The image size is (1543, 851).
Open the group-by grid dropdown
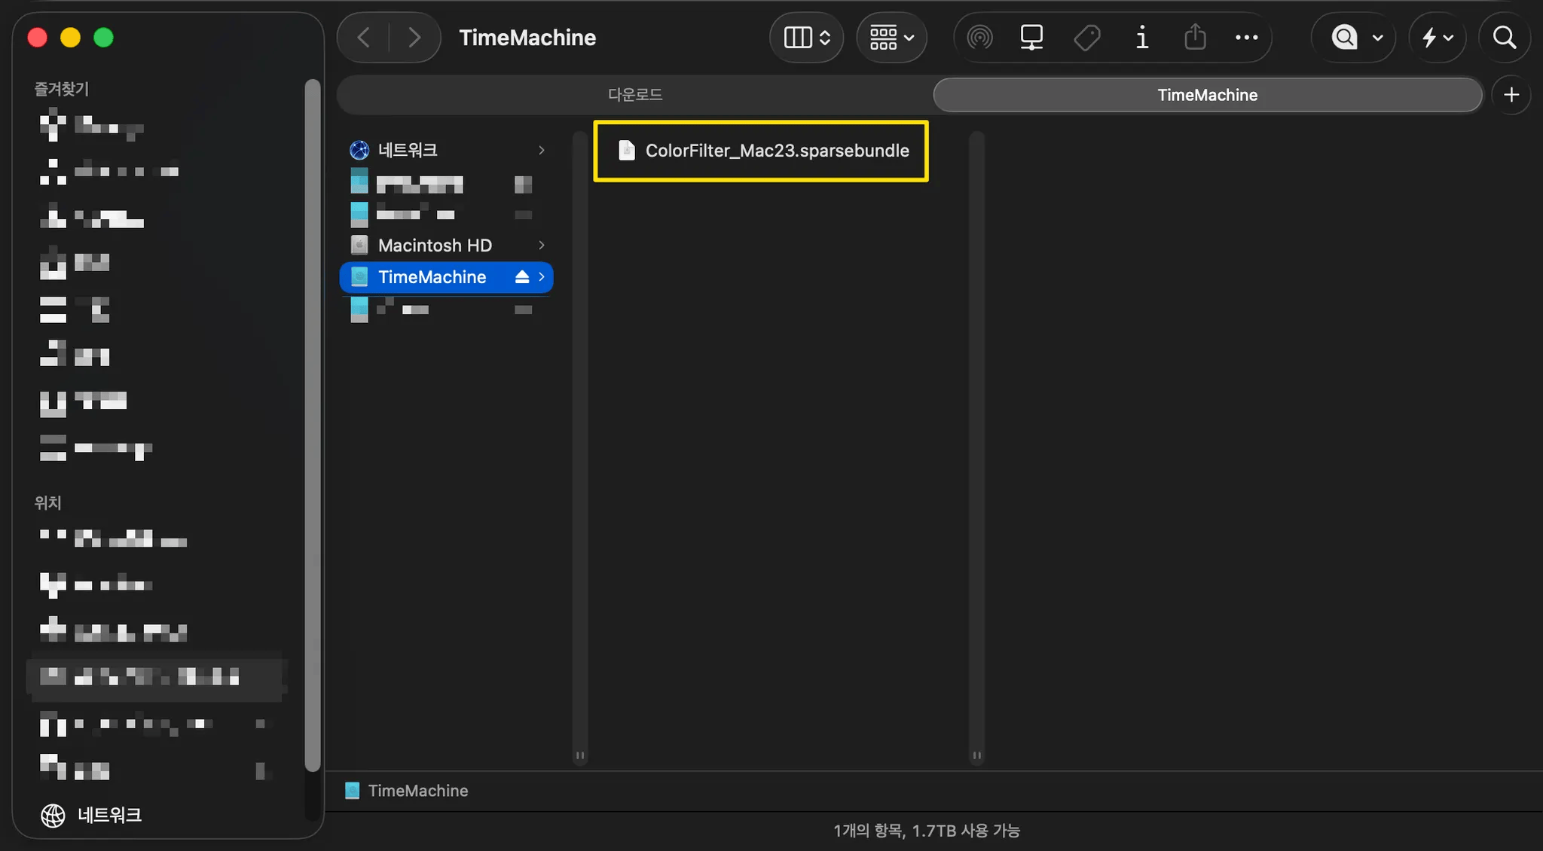point(891,37)
